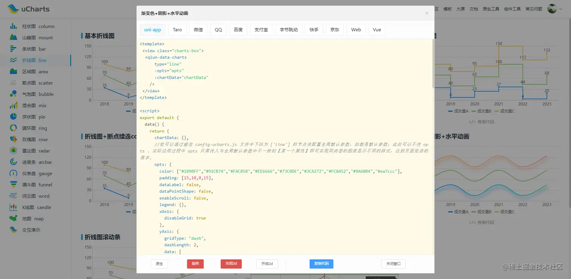Viewport: 571px width, 279px height.
Task: Show 地图 map chart examples
Action: [35, 219]
